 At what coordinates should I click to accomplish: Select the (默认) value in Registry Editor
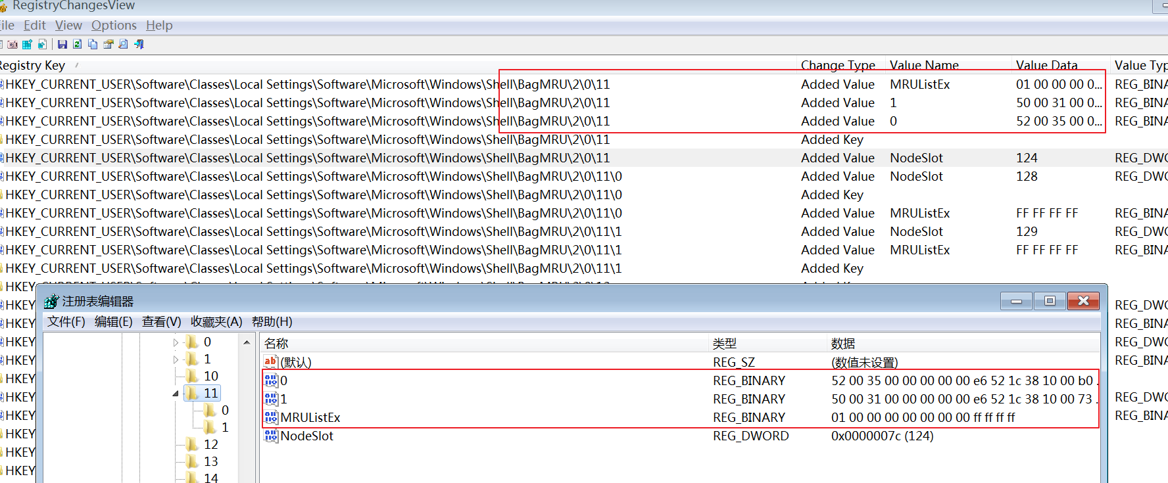click(295, 362)
